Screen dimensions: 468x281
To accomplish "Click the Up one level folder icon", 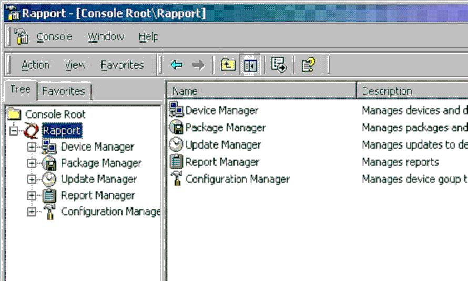I will (228, 65).
